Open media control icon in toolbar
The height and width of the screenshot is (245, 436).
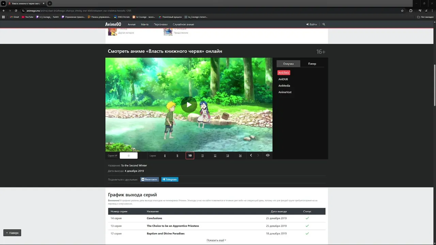420,11
